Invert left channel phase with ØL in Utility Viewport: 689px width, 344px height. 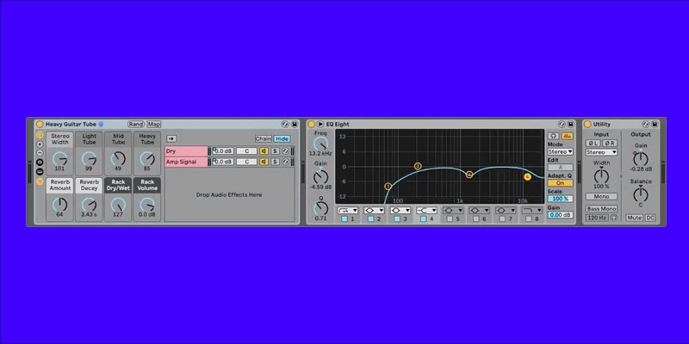pos(593,143)
